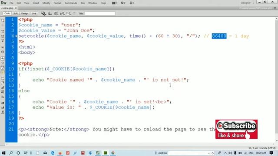Click line number 10 in the gutter
The height and width of the screenshot is (156, 278).
[x=11, y=69]
